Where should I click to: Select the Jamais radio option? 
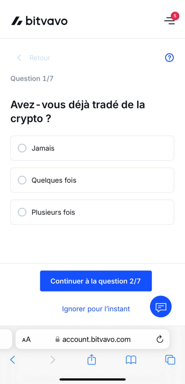tap(92, 148)
